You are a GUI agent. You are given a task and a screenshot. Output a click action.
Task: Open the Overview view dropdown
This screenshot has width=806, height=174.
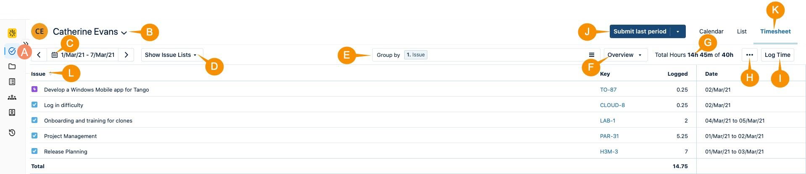point(625,55)
